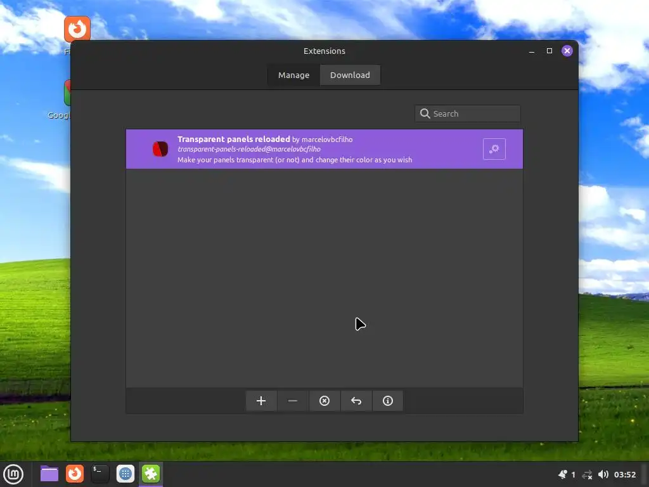649x487 pixels.
Task: Click the Transparent panels reloaded extension icon
Action: point(160,149)
